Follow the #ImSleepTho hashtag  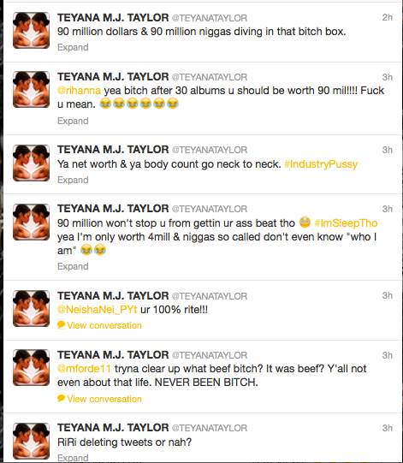tap(346, 223)
